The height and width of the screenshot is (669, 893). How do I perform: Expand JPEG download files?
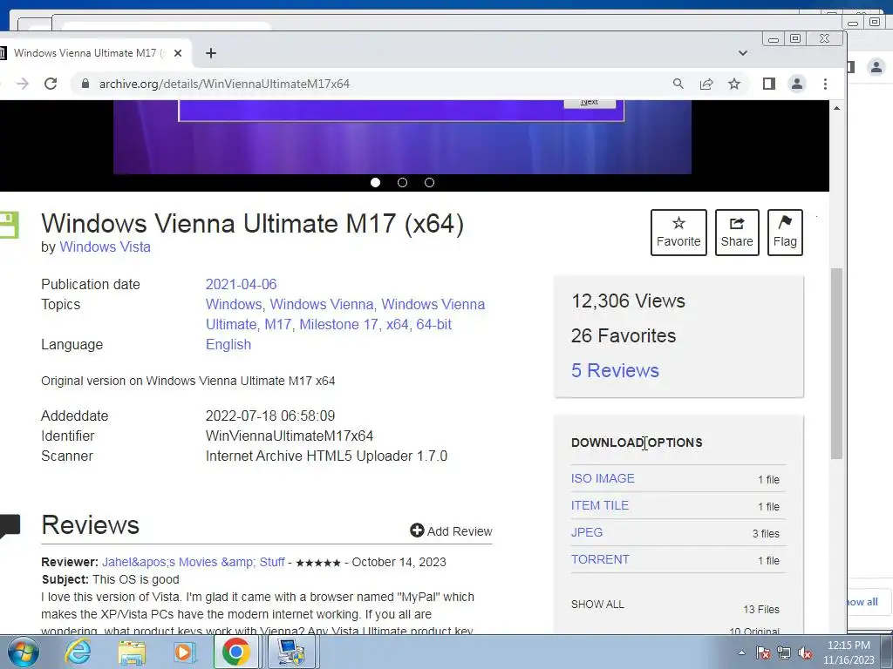(x=587, y=532)
